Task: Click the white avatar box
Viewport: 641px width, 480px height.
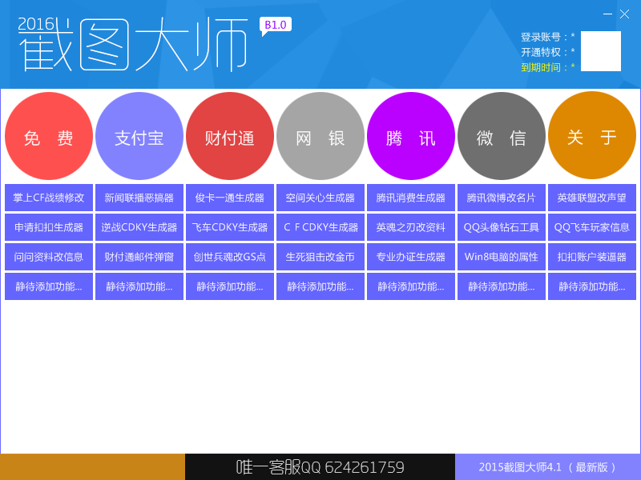Action: 600,51
